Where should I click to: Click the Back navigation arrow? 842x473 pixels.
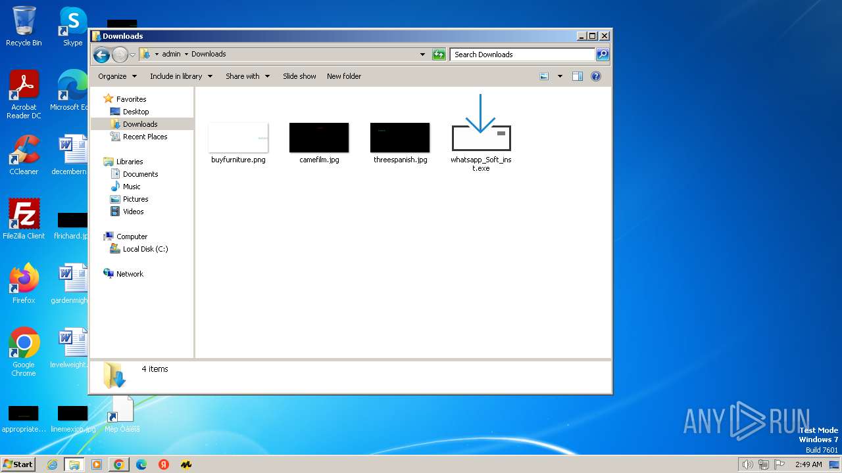point(101,55)
